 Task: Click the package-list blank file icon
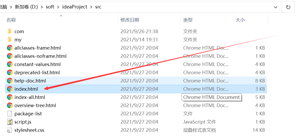point(10,114)
